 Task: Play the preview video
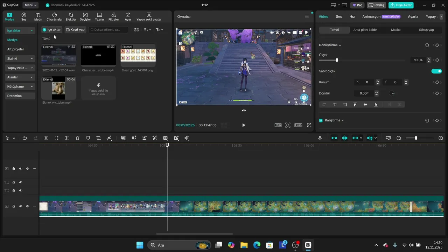coord(244,125)
